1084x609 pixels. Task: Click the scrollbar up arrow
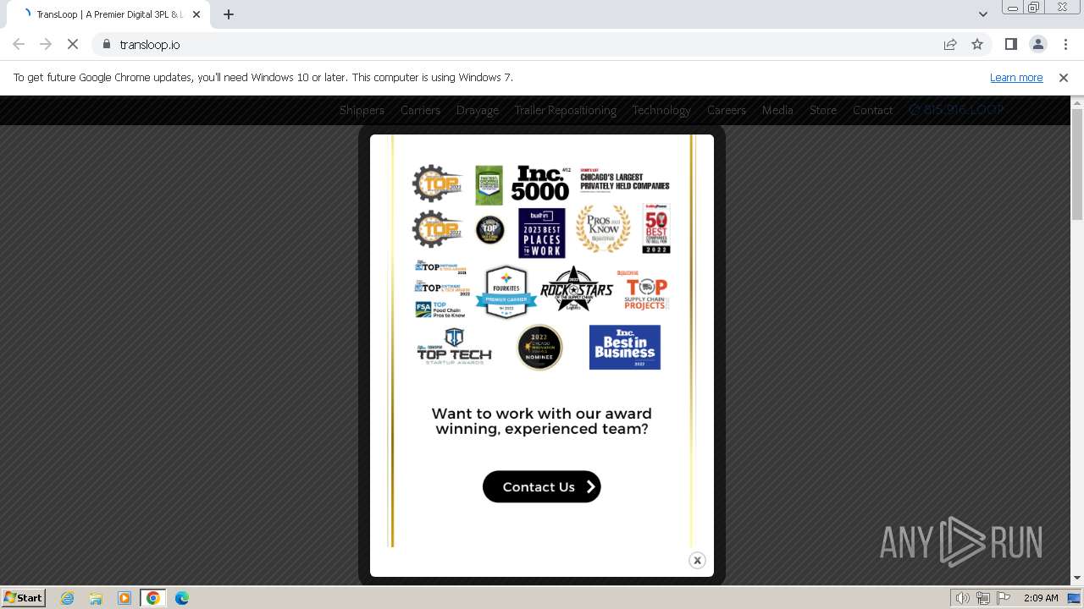click(x=1077, y=102)
